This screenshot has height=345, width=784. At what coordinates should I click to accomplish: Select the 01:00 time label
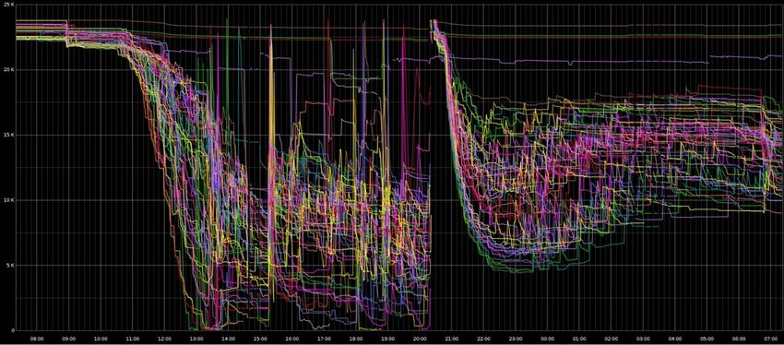pos(580,339)
